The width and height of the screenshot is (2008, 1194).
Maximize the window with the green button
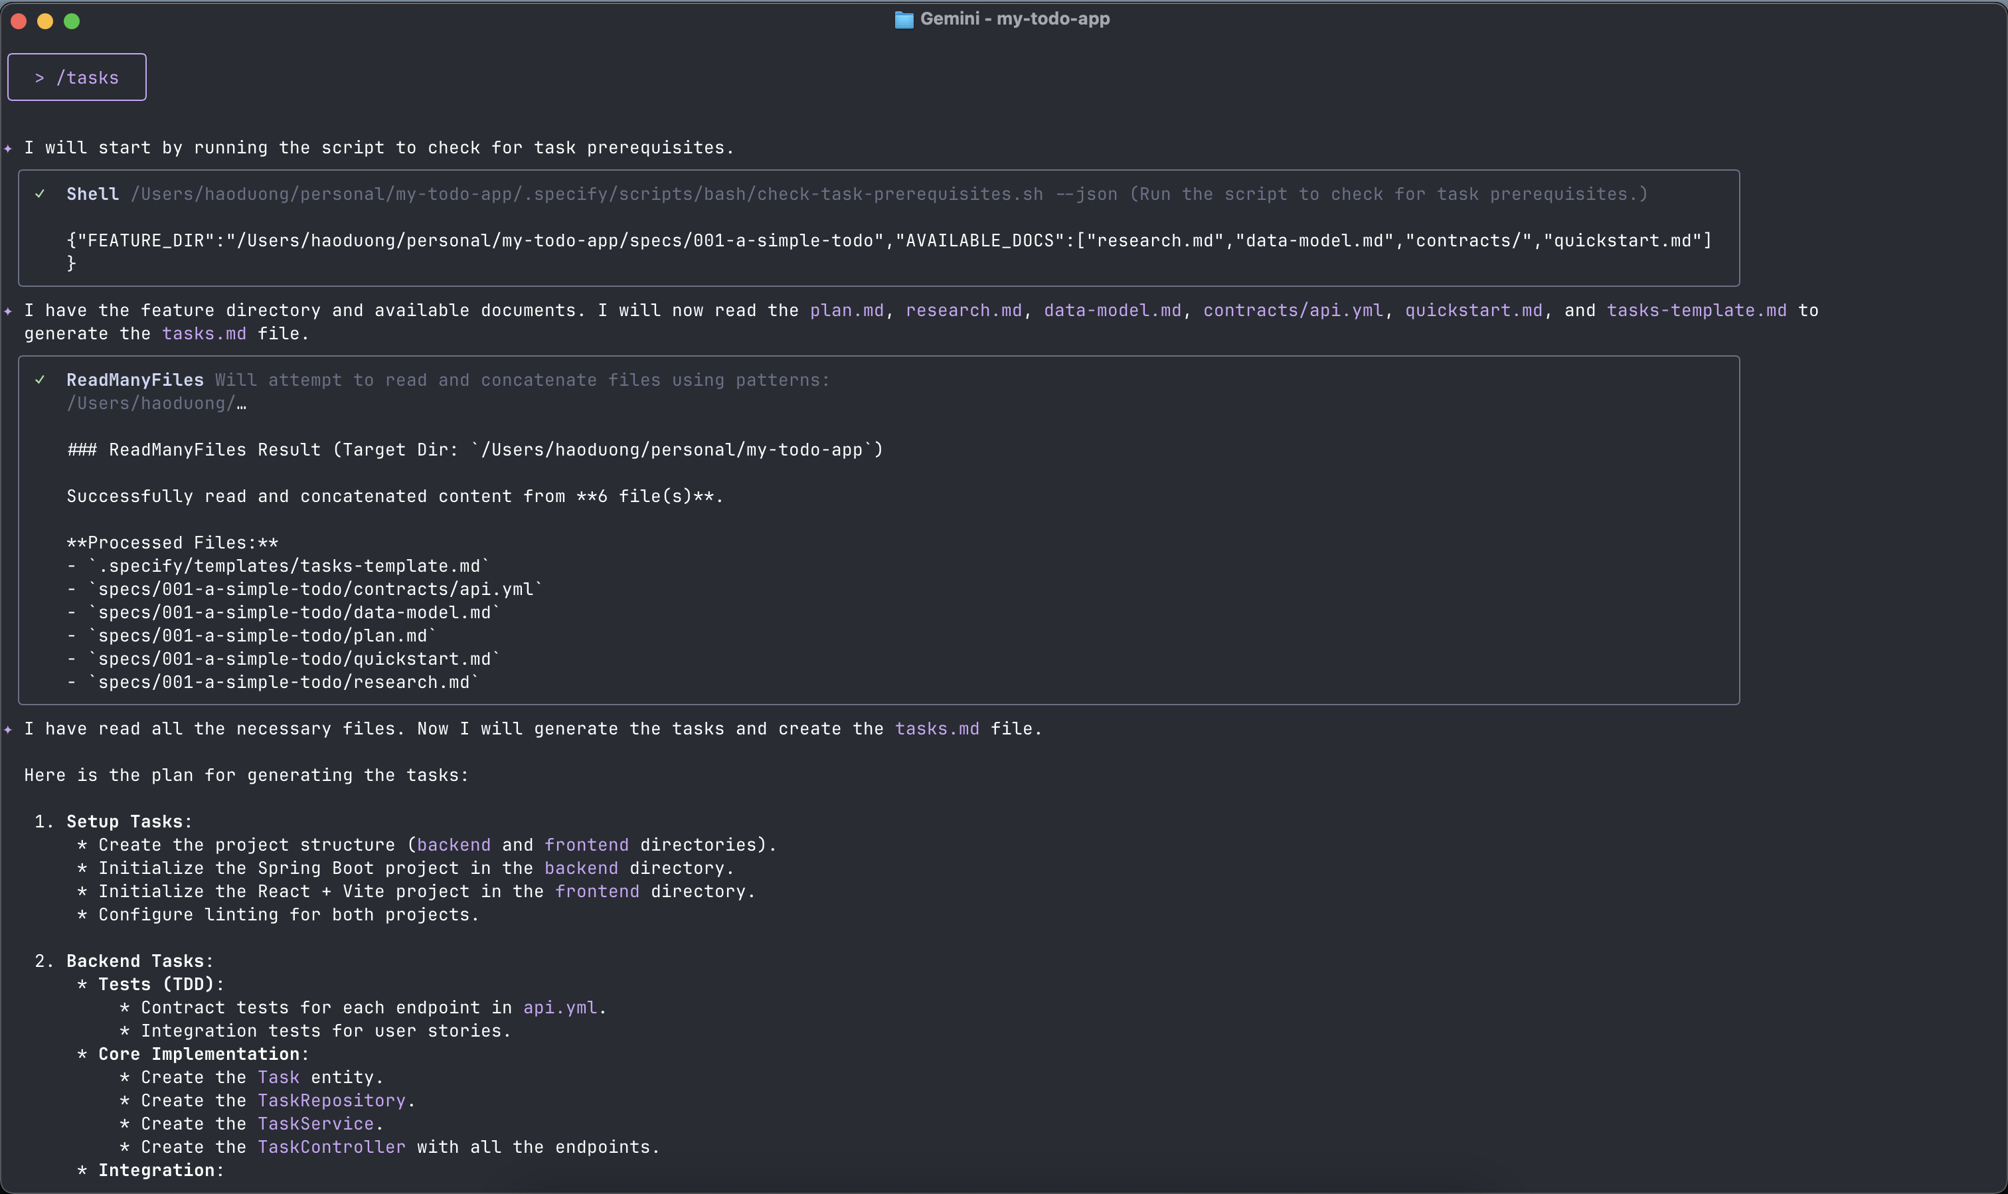[72, 21]
